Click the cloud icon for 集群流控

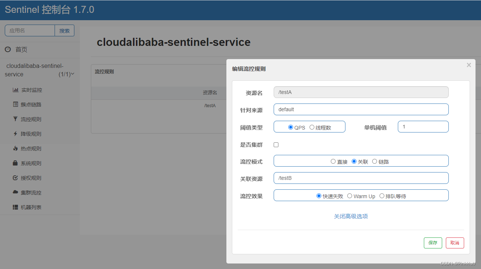click(x=15, y=192)
